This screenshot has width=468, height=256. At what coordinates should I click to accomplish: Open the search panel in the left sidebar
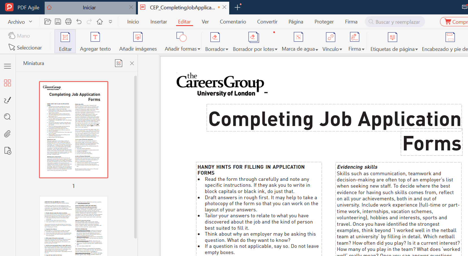point(8,117)
